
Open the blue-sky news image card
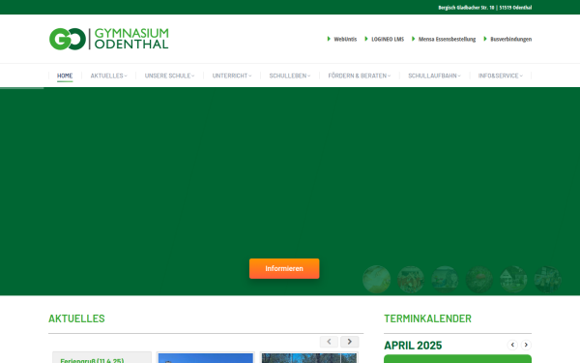206,358
